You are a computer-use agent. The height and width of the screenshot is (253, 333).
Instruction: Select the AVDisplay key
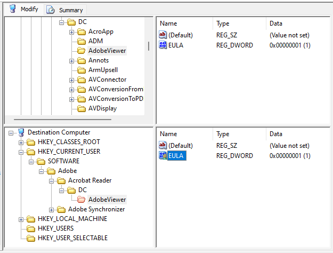pyautogui.click(x=103, y=108)
